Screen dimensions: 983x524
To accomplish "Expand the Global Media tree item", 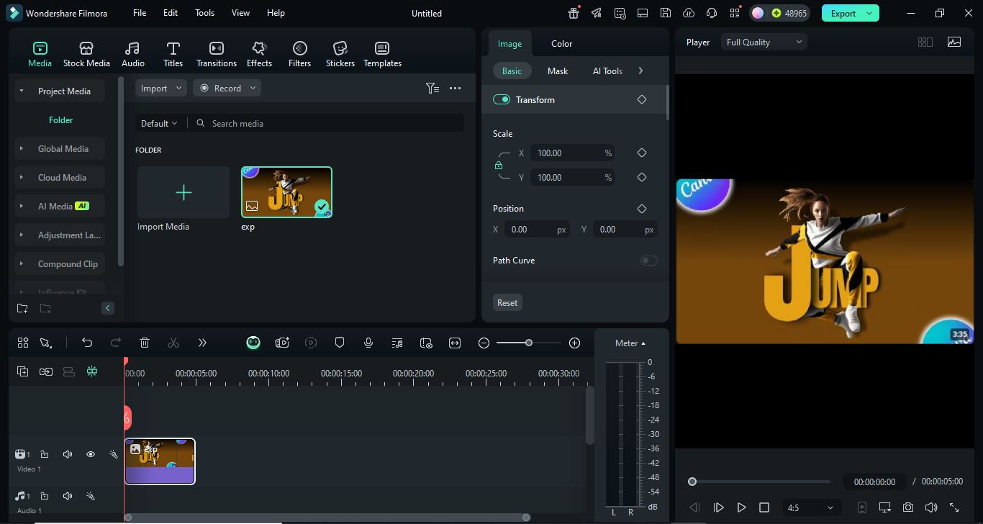I will [60, 148].
